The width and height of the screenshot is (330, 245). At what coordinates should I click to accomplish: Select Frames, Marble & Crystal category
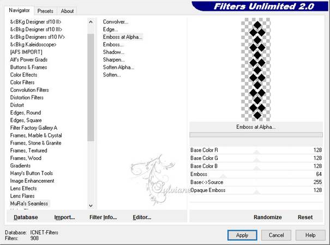coord(36,135)
